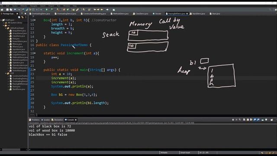
Task: Click the Open Console icon
Action: [272, 120]
